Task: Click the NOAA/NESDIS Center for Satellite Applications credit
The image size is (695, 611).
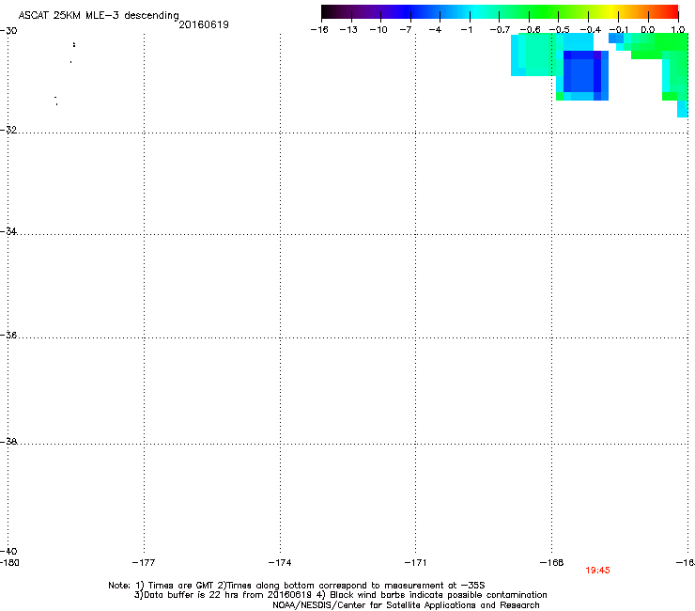Action: (x=406, y=605)
